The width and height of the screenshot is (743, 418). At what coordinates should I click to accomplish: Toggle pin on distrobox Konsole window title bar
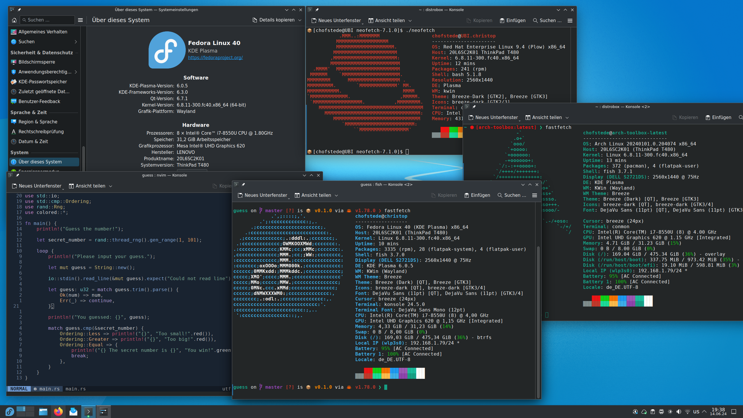(317, 10)
